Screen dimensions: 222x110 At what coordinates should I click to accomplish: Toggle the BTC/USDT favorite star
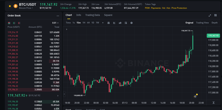pos(10,6)
